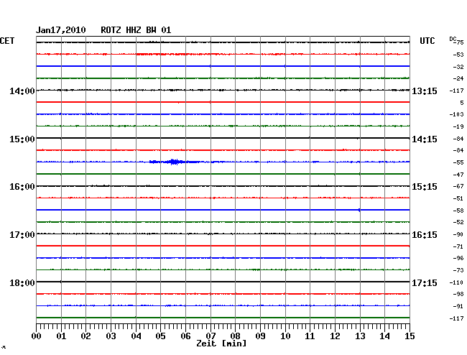Select the 17:00 CET time label

22,235
